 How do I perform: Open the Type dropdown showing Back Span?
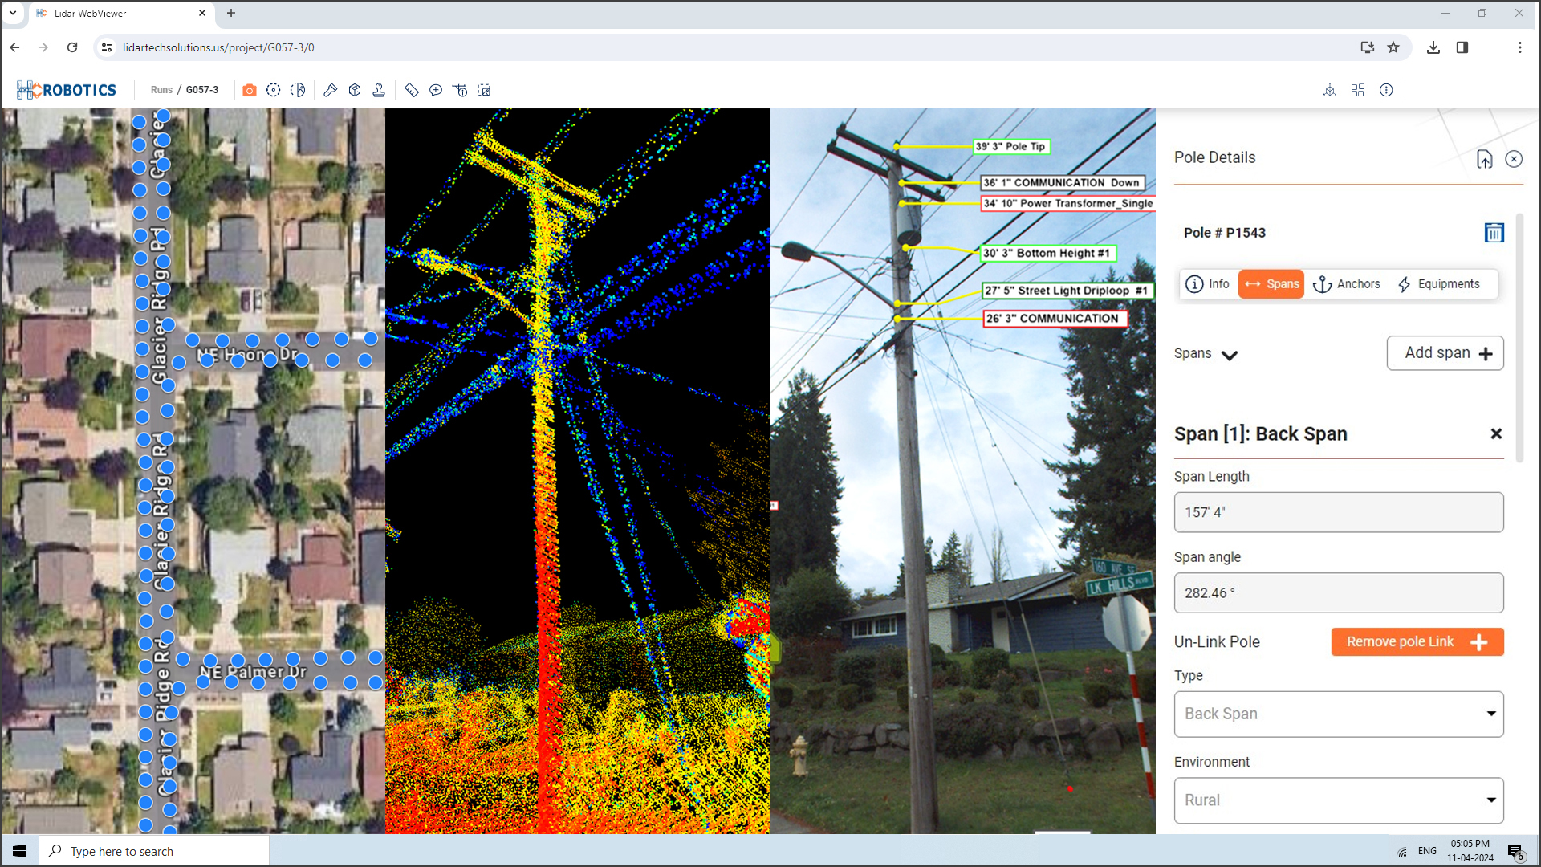click(1338, 714)
